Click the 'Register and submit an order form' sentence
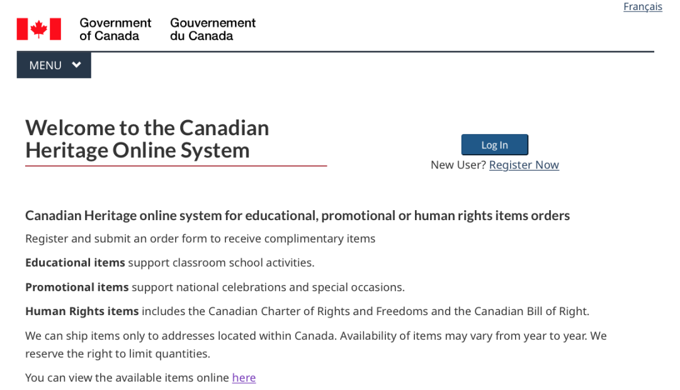The image size is (680, 390). click(200, 238)
